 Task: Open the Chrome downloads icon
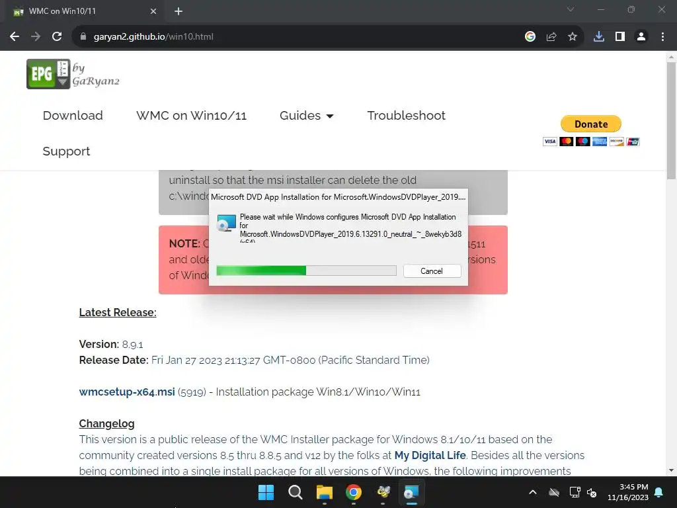coord(599,37)
